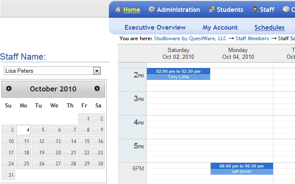Open the Schedules tab
The height and width of the screenshot is (184, 295).
click(269, 27)
